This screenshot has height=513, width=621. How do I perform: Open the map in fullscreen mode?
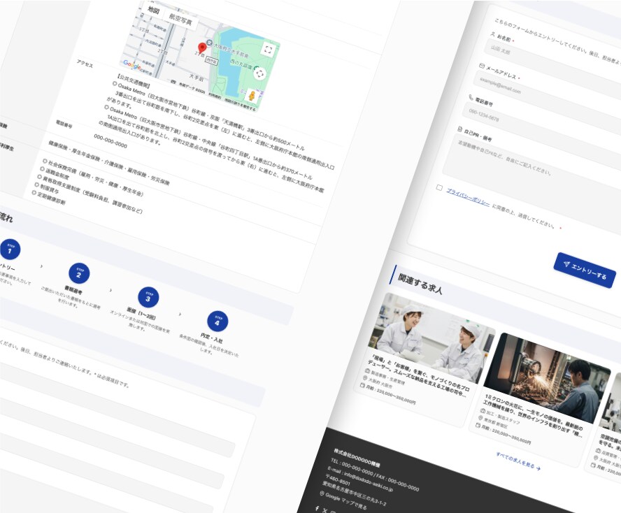click(x=268, y=50)
